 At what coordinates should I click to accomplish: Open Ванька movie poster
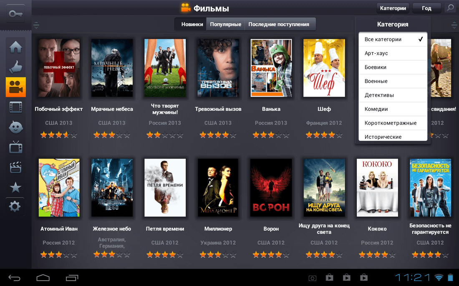coord(271,68)
